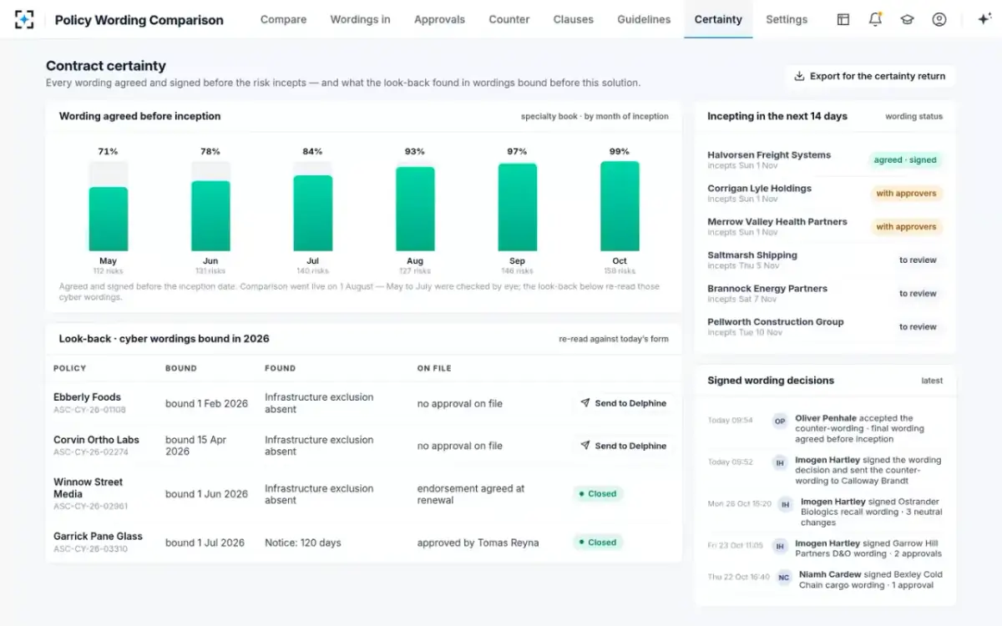The image size is (1002, 626).
Task: Launch the sparkle assistant icon
Action: tap(984, 19)
